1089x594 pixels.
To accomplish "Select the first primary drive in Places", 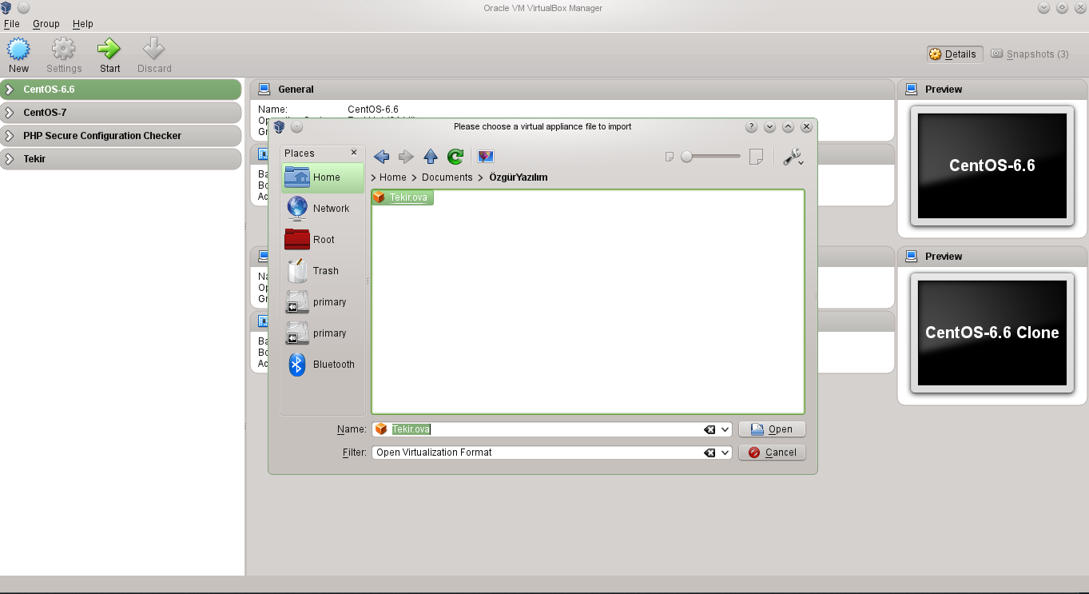I will 323,302.
